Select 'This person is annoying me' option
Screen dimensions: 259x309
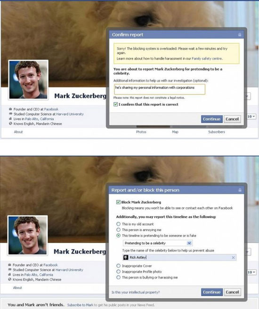coord(118,230)
